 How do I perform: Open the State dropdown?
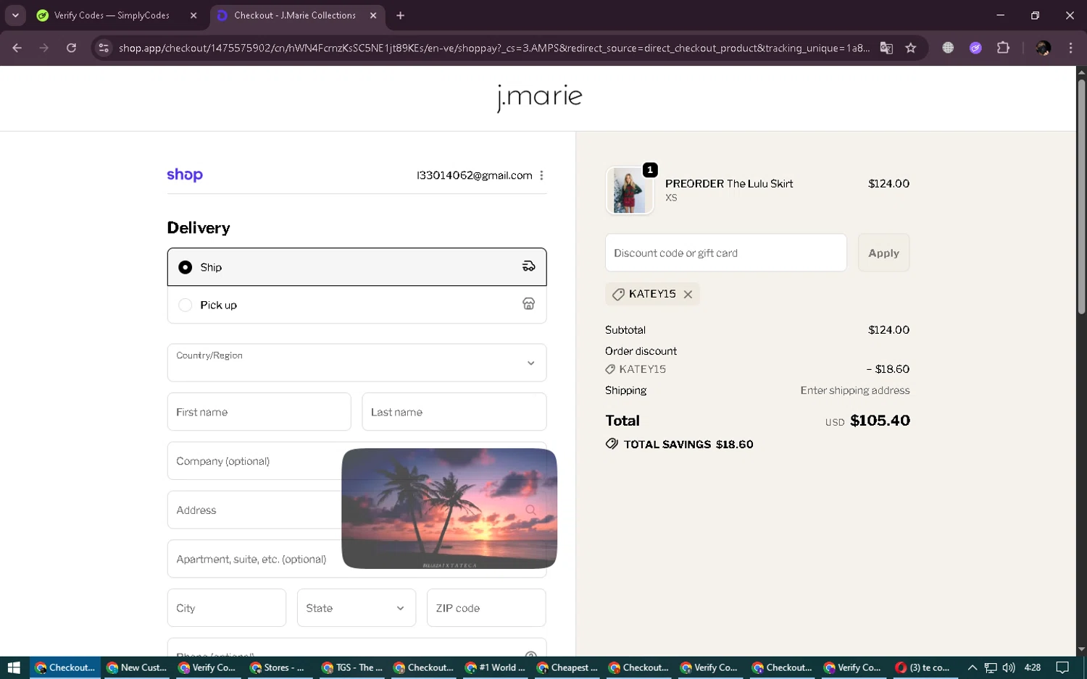click(x=356, y=608)
